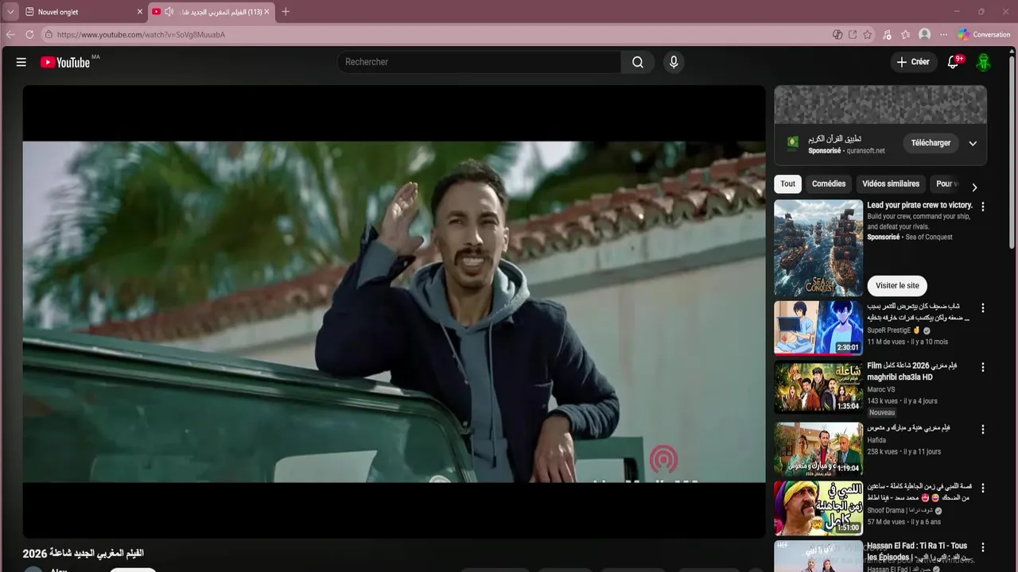Select the Vidéos similaires filter chip
Screen dimensions: 1018x572
coord(891,184)
